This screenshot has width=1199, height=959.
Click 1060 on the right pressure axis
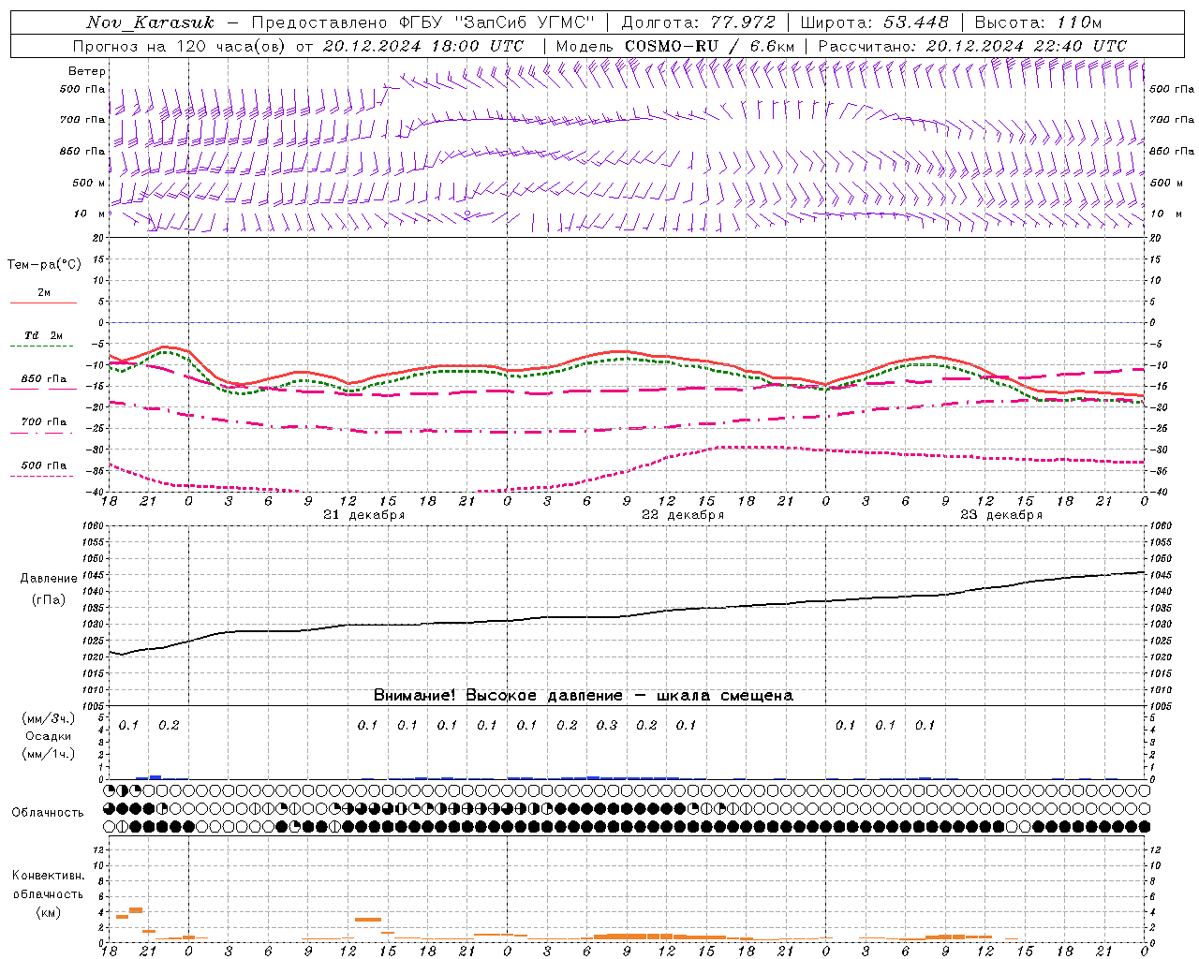point(1161,526)
